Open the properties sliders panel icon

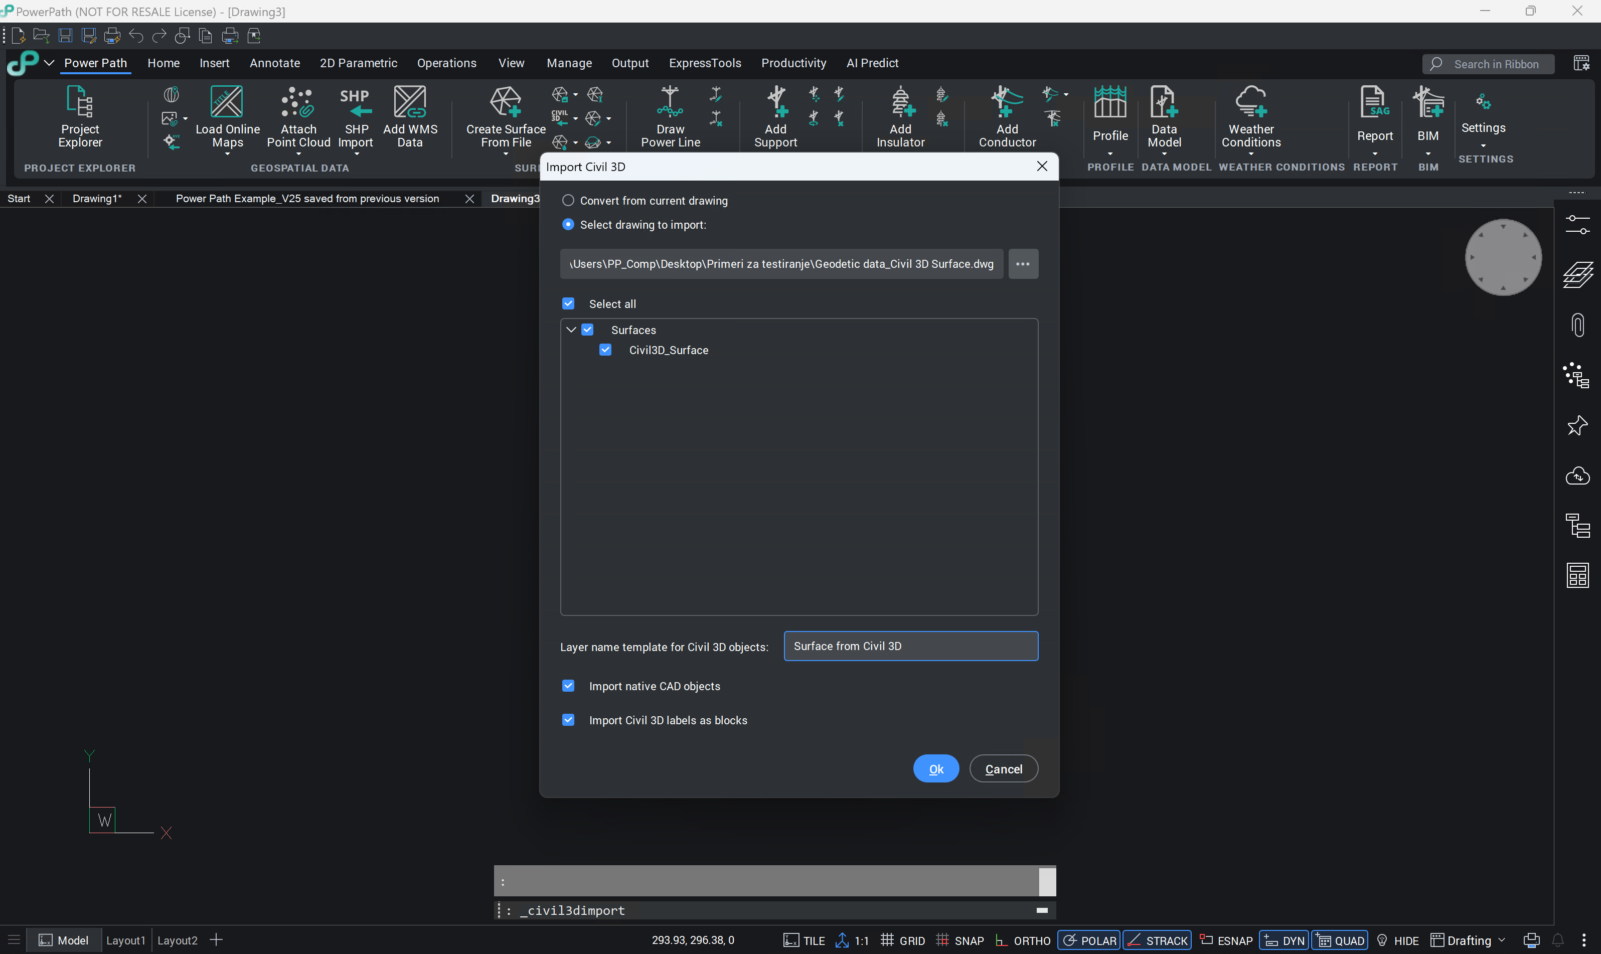[1578, 224]
